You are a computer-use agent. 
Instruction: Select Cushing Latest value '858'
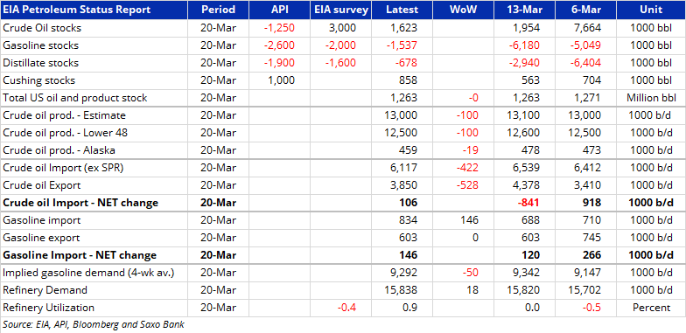(408, 80)
